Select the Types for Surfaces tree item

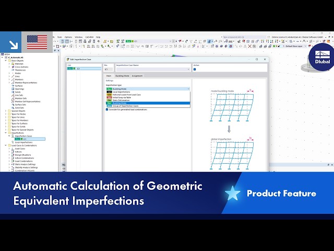click(x=19, y=123)
